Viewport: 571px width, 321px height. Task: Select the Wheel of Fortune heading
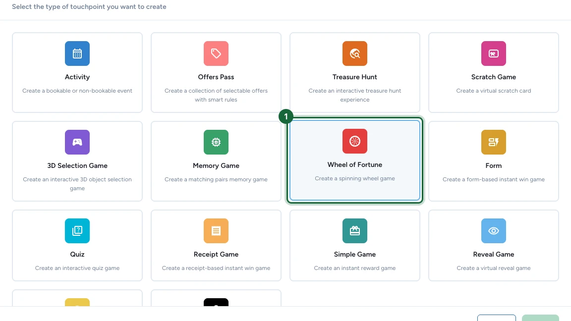coord(355,164)
